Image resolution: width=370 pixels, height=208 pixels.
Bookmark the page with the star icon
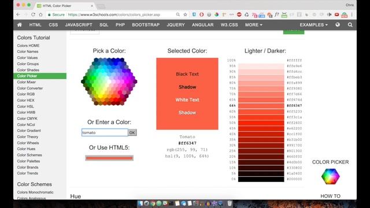185,14
